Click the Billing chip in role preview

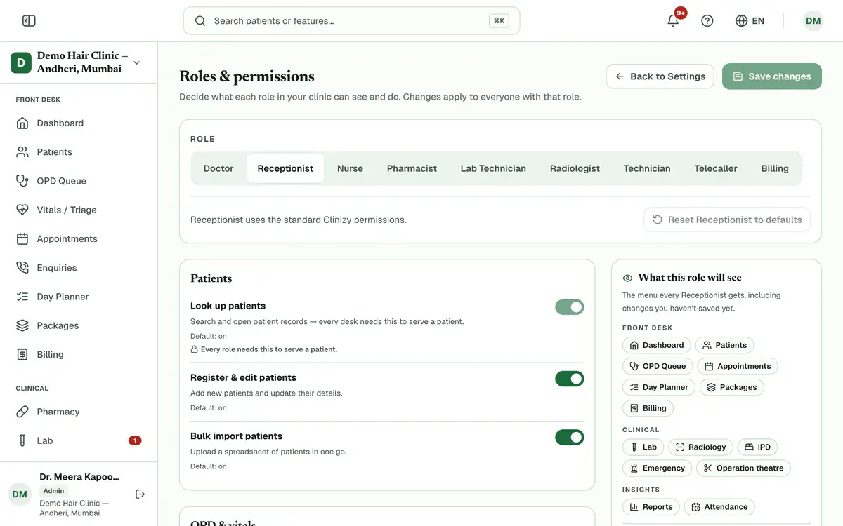pos(648,408)
